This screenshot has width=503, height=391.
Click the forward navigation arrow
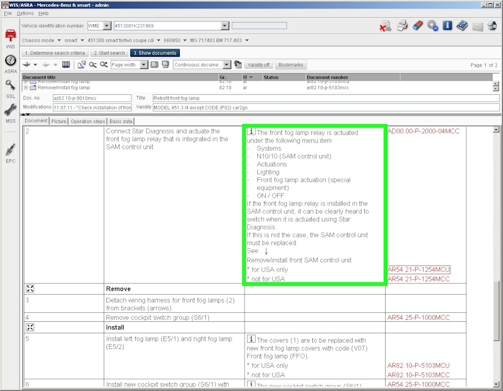pos(46,65)
